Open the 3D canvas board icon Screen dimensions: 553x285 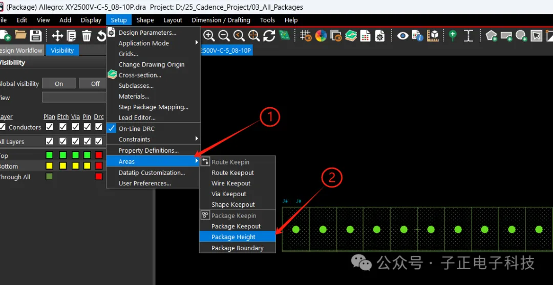[284, 35]
